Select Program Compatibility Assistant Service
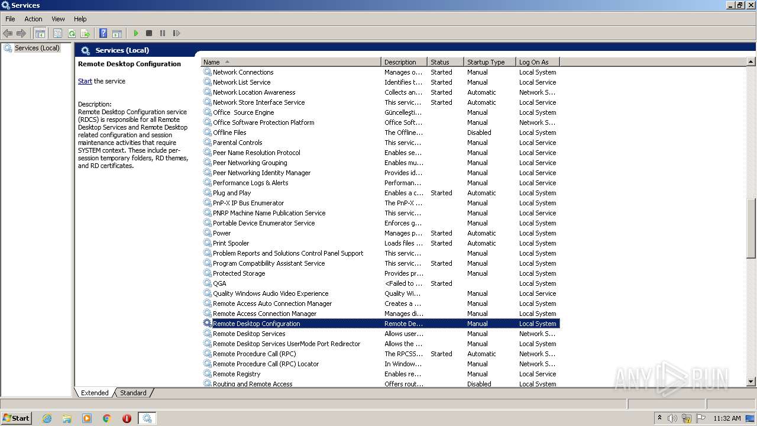 coord(380,263)
